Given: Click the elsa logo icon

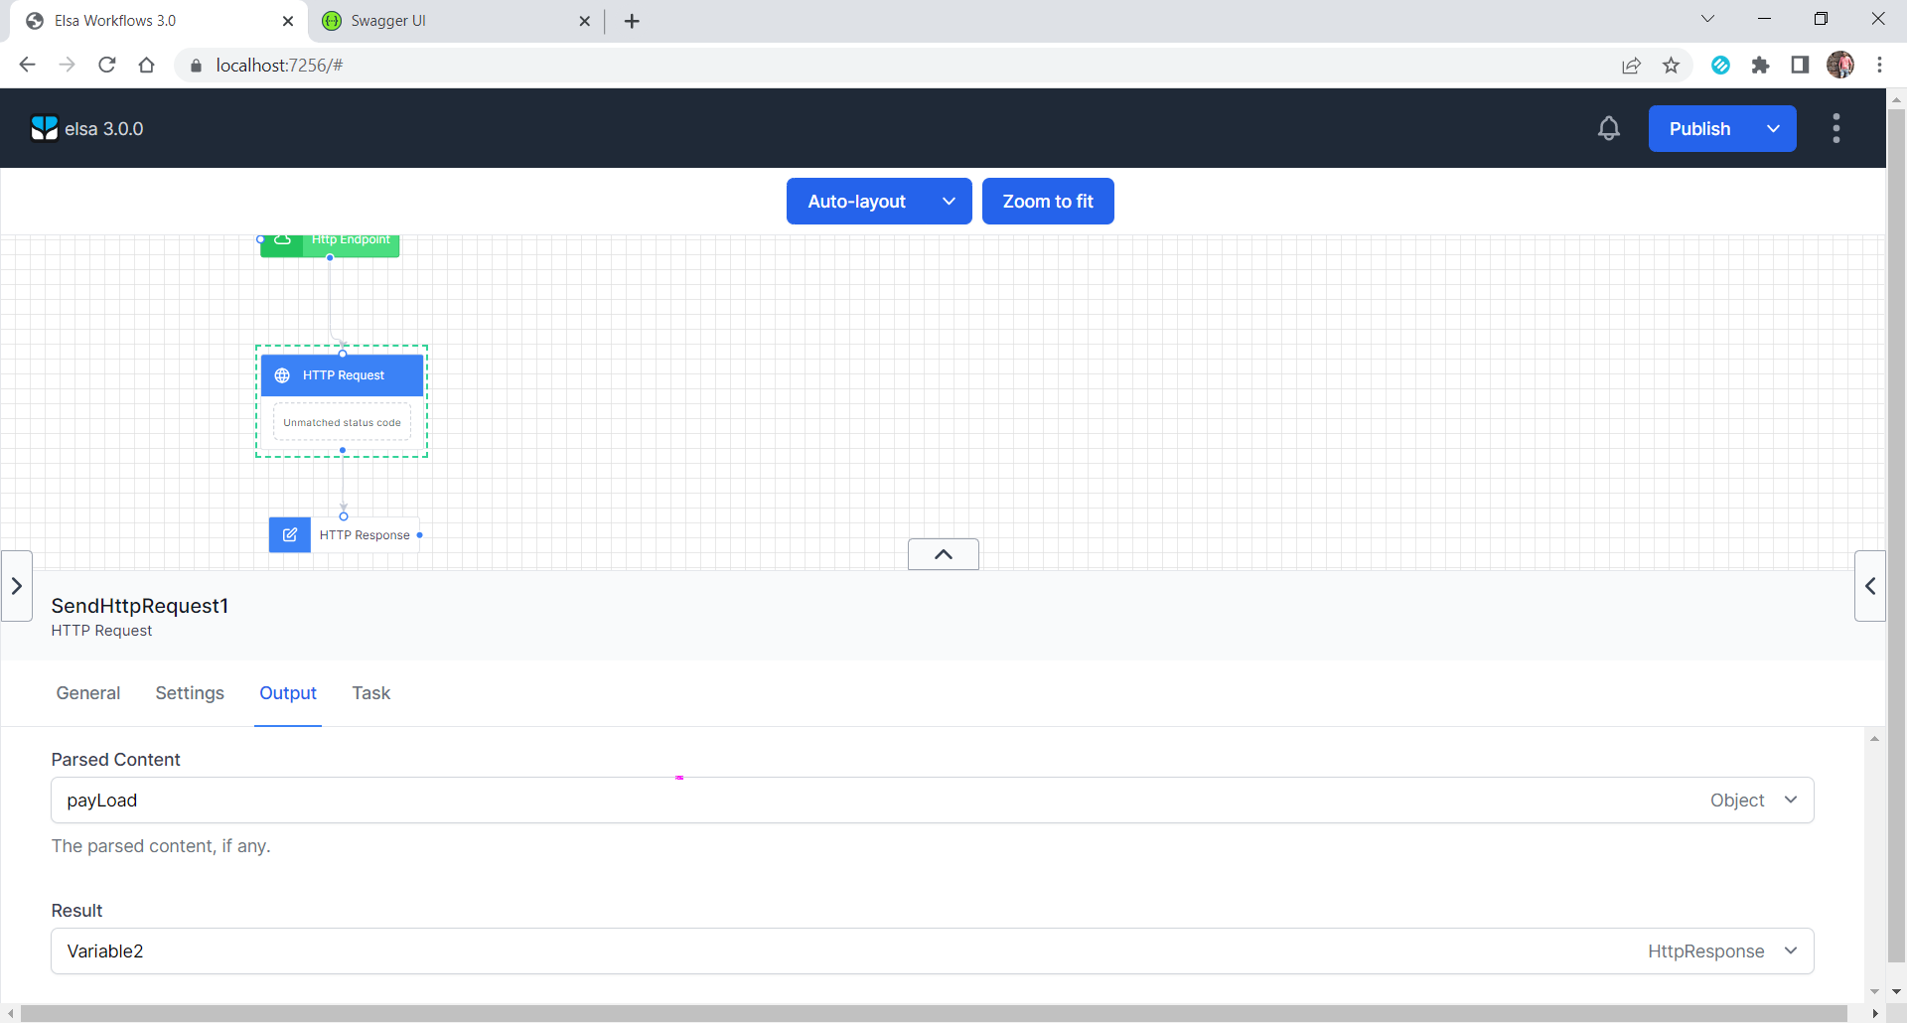Looking at the screenshot, I should coord(44,128).
